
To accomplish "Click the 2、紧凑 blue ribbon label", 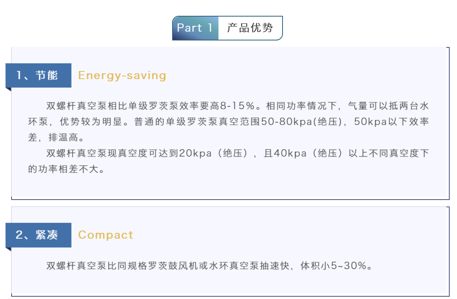I will [x=39, y=235].
